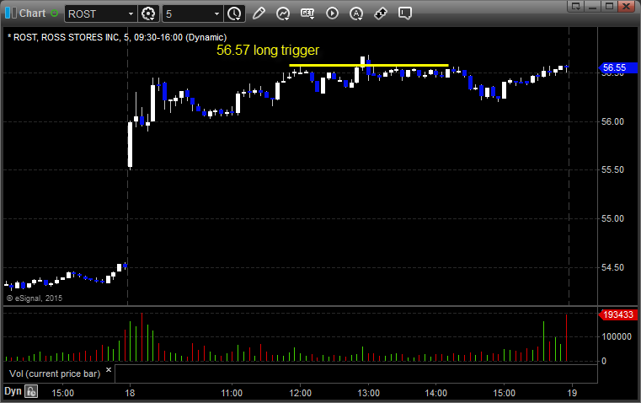641x403 pixels.
Task: Open the ROST symbol dropdown
Action: tap(131, 13)
